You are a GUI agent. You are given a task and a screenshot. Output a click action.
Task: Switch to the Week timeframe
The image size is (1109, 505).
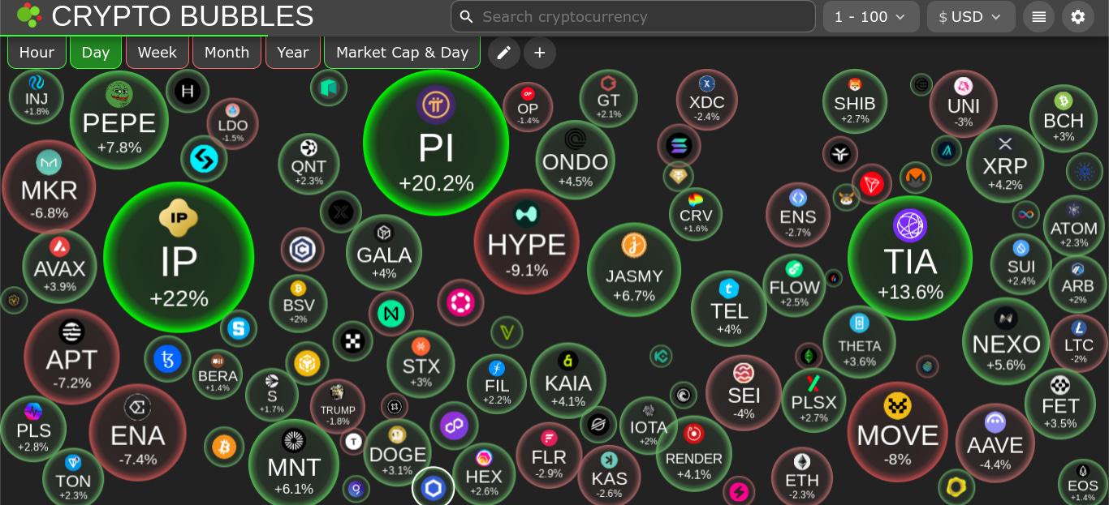tap(158, 53)
